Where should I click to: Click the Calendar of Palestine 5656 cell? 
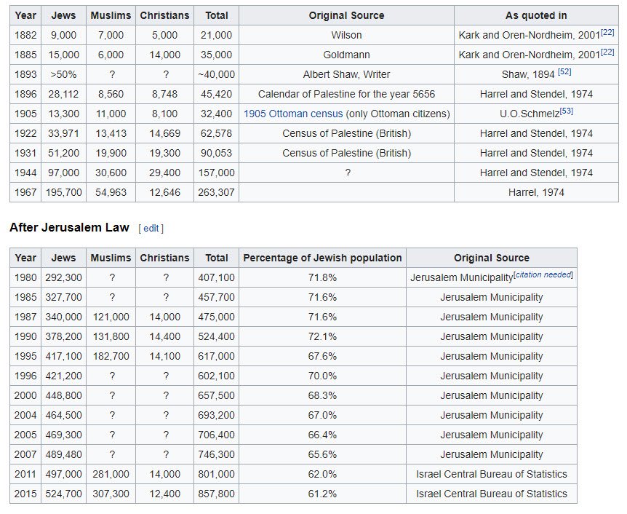coord(346,94)
